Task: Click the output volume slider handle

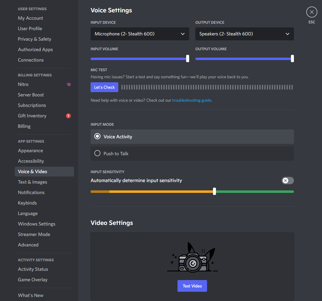Action: 292,59
